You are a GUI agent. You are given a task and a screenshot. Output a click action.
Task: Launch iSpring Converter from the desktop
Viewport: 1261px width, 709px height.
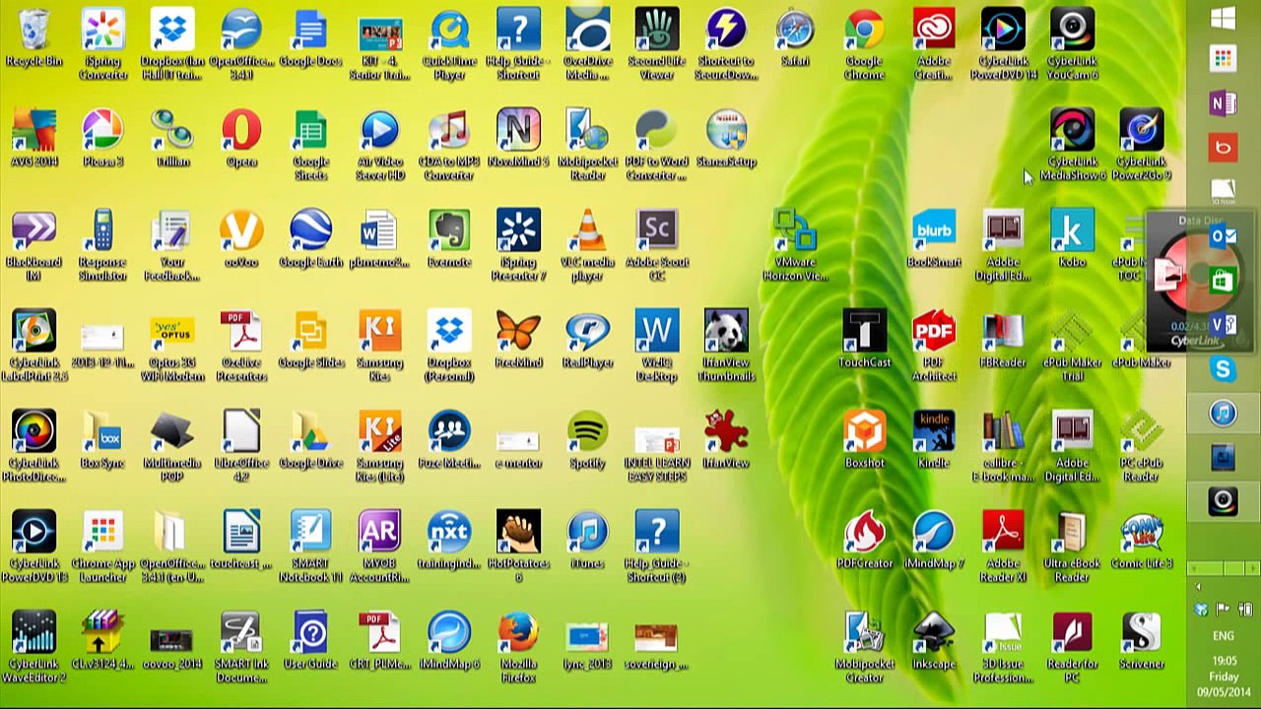tap(103, 30)
